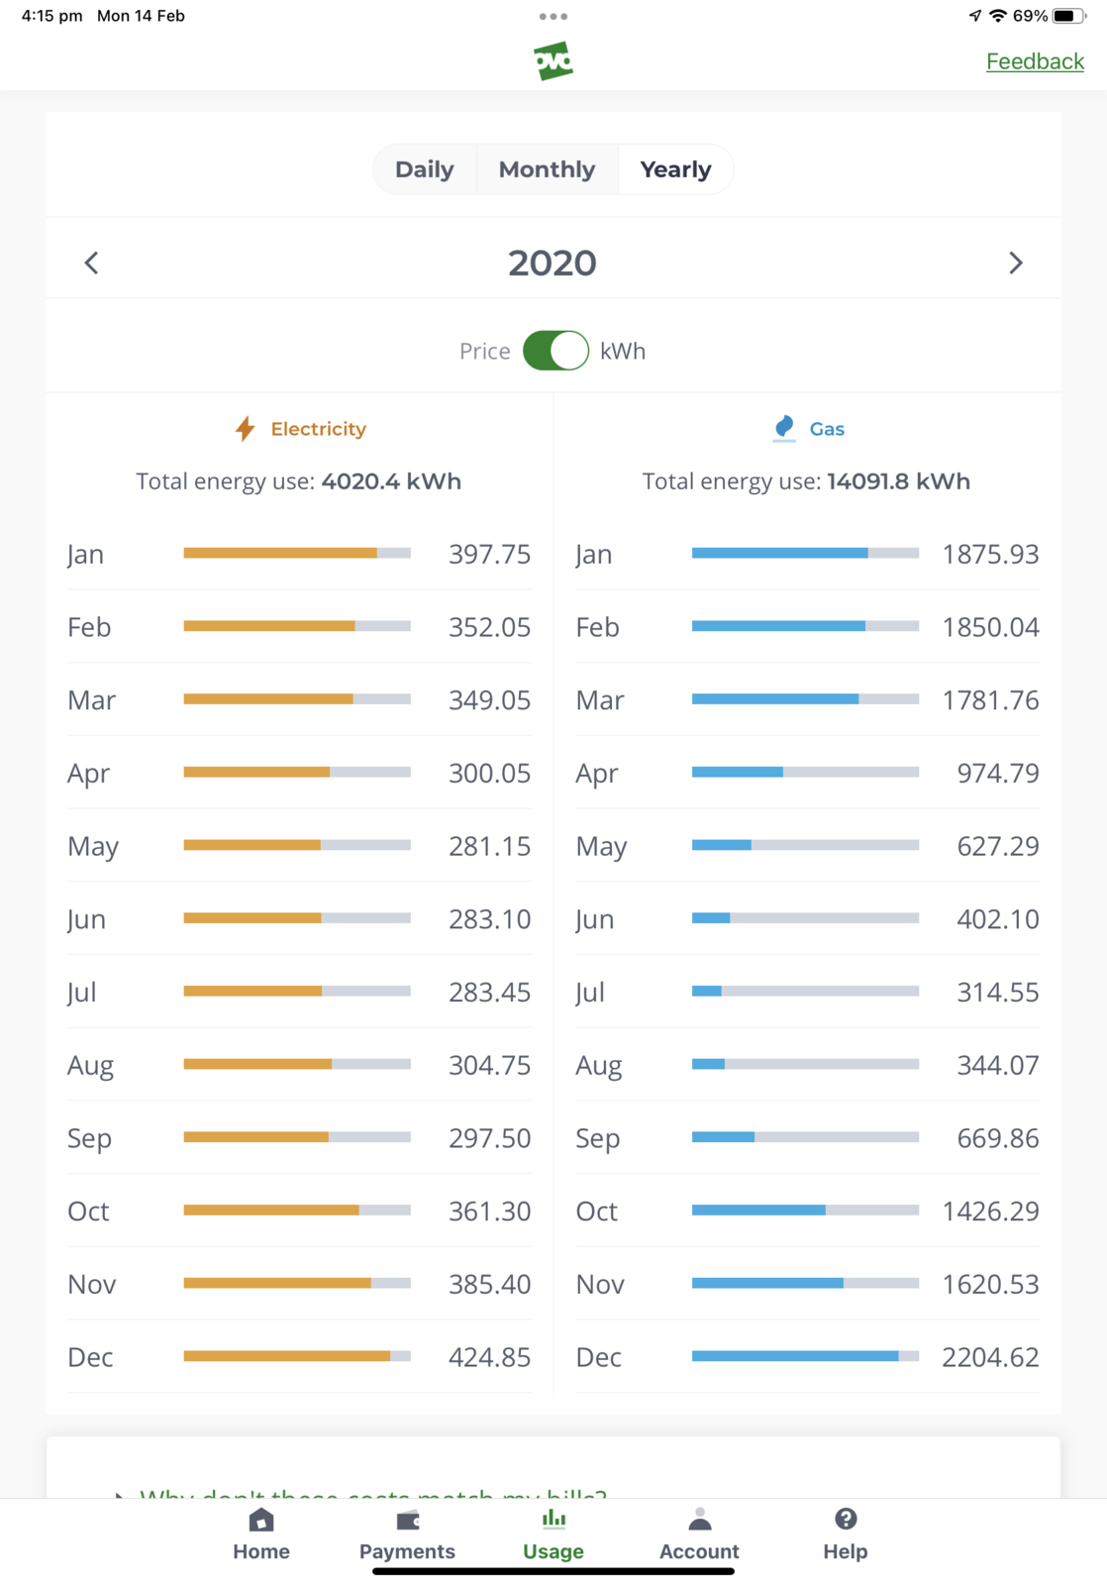Open the Feedback link
The height and width of the screenshot is (1585, 1107).
point(1035,61)
